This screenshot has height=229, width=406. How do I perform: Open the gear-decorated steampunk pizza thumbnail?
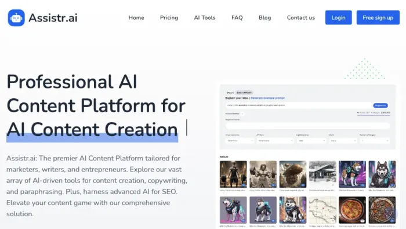tap(382, 210)
